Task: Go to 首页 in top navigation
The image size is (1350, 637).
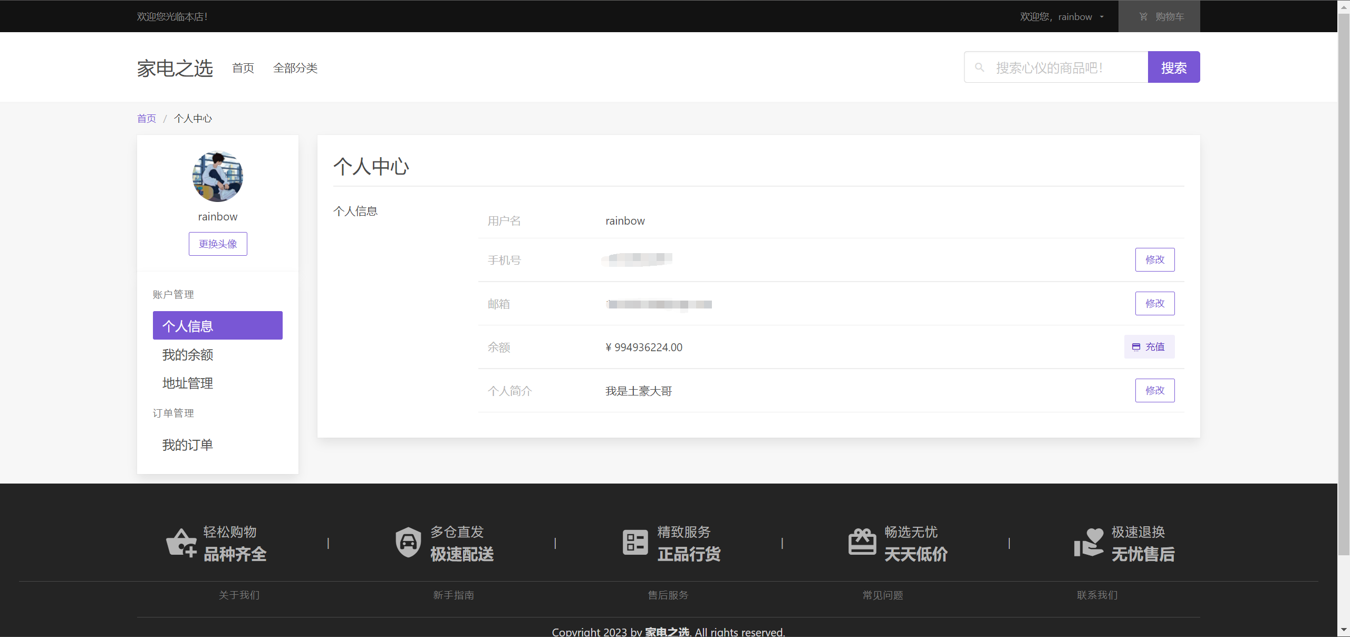Action: 243,68
